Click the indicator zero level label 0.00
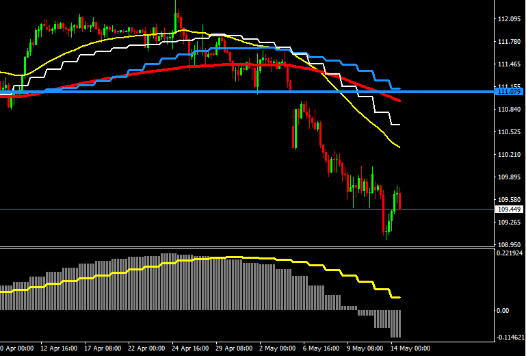This screenshot has width=526, height=356. (503, 311)
